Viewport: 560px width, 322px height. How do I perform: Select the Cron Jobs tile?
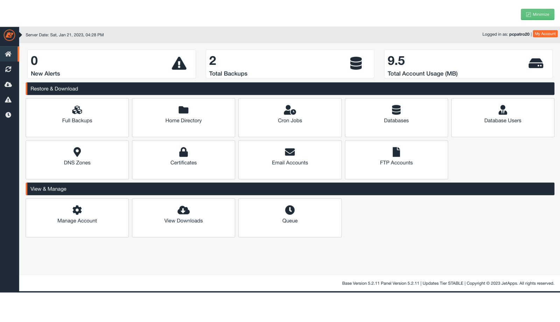point(290,118)
